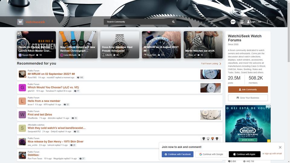Open Nuun Official Return chronograph card
Image resolution: width=290 pixels, height=163 pixels.
click(78, 45)
